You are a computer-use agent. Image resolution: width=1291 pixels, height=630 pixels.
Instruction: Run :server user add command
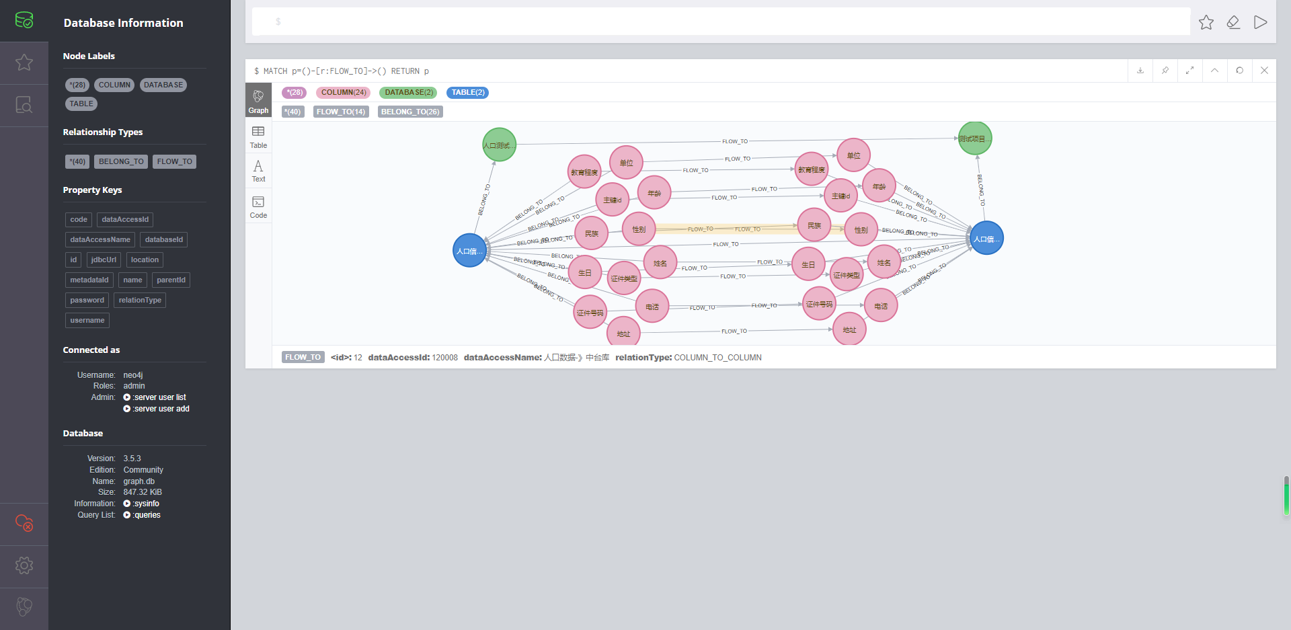tap(156, 409)
